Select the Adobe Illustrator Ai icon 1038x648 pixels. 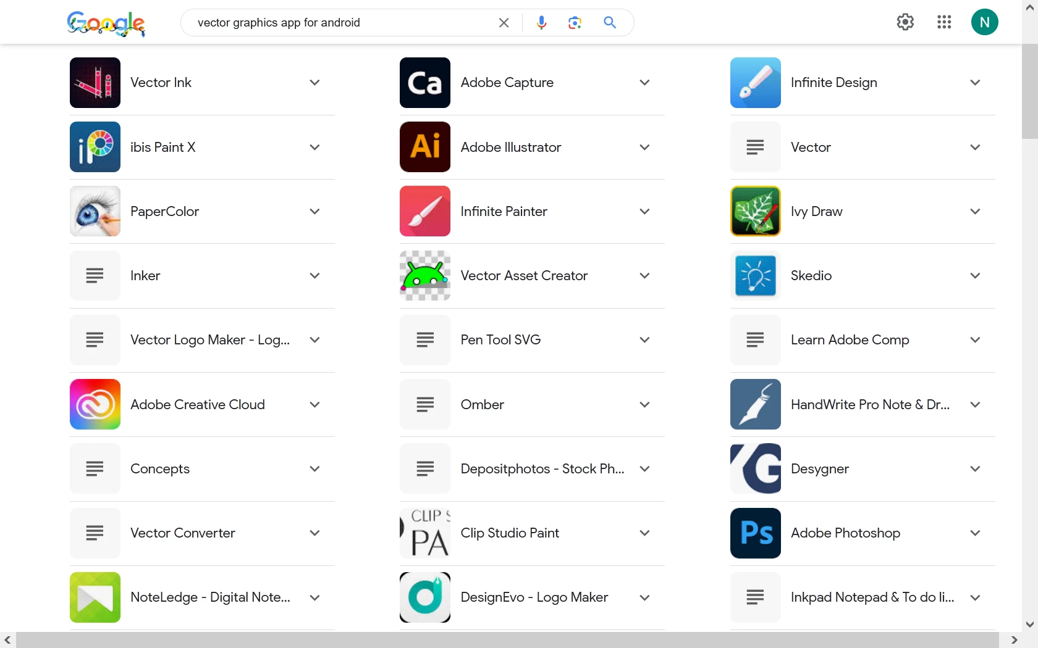[425, 147]
